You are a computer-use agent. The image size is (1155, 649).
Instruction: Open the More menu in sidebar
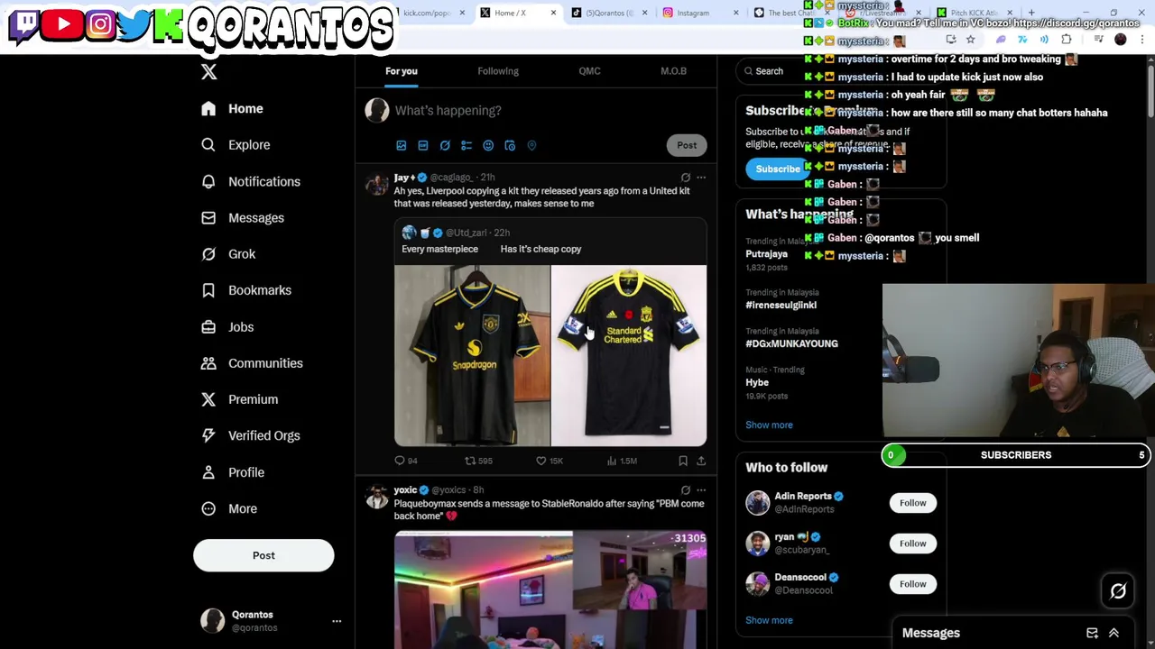[229, 508]
